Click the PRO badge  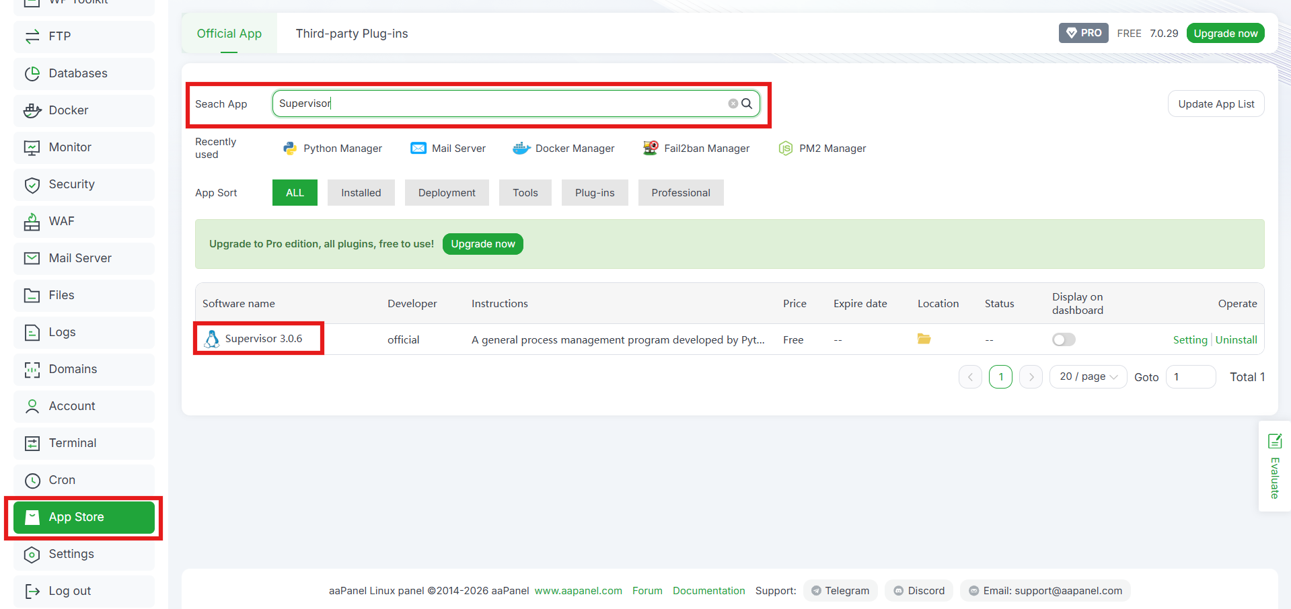[1084, 33]
